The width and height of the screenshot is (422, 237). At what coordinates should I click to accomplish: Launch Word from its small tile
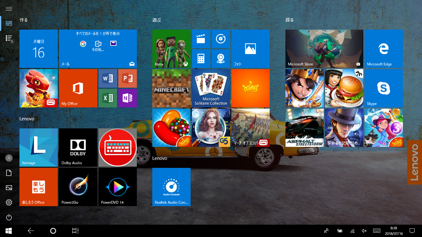point(108,78)
